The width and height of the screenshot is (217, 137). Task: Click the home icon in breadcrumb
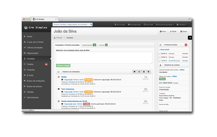point(55,38)
